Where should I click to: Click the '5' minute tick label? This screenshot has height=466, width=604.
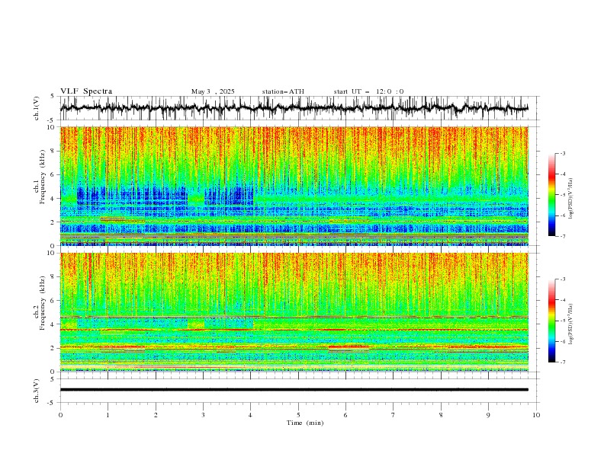[x=298, y=415]
